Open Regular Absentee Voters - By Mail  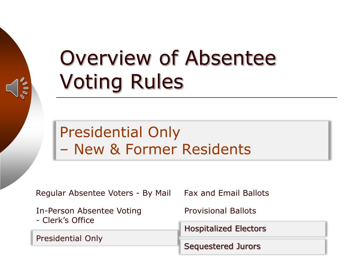click(103, 193)
